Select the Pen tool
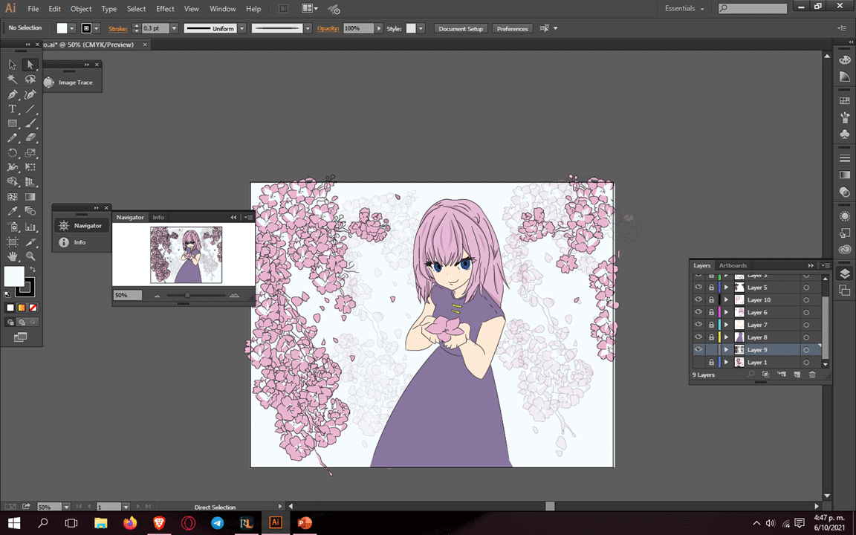Image resolution: width=856 pixels, height=535 pixels. pos(12,94)
